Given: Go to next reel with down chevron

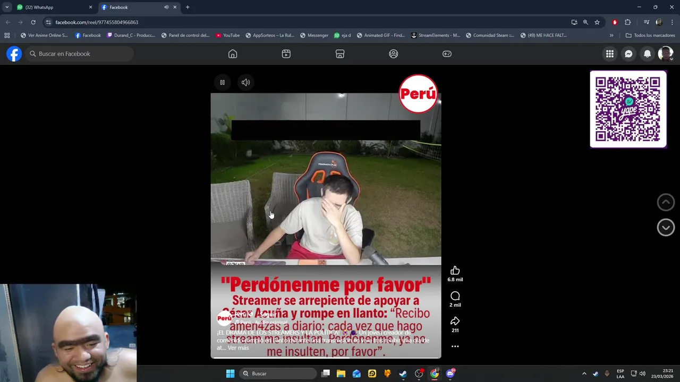Looking at the screenshot, I should click(666, 228).
